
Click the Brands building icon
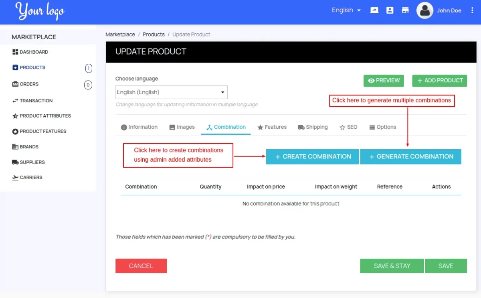15,147
